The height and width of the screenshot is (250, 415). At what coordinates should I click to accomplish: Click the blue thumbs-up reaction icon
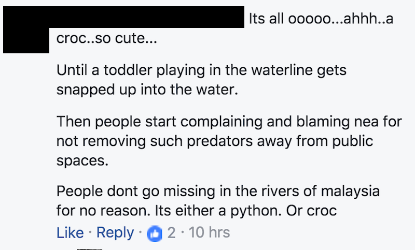click(155, 233)
